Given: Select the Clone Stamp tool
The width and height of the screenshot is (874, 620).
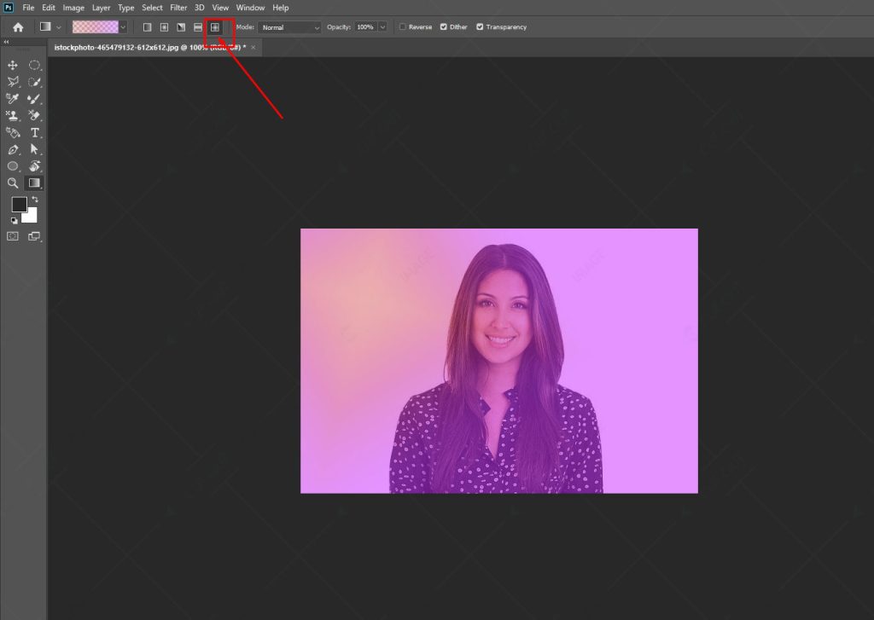Looking at the screenshot, I should [x=13, y=115].
